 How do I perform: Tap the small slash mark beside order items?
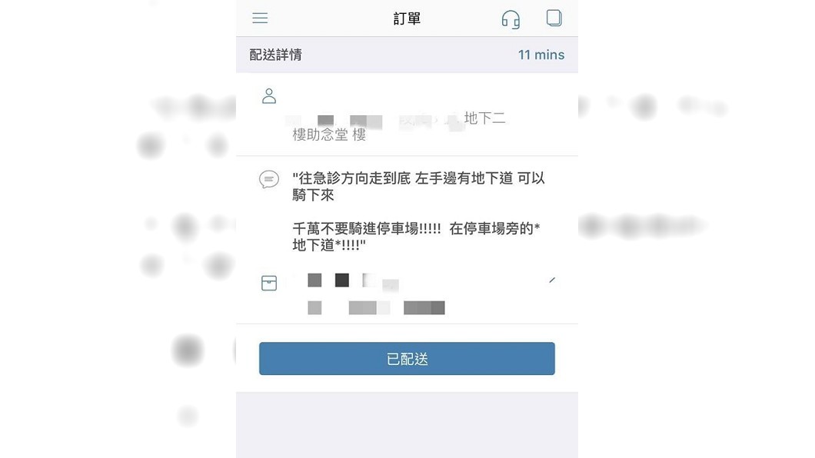click(552, 280)
